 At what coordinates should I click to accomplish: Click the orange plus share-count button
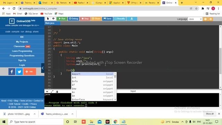pos(30,72)
